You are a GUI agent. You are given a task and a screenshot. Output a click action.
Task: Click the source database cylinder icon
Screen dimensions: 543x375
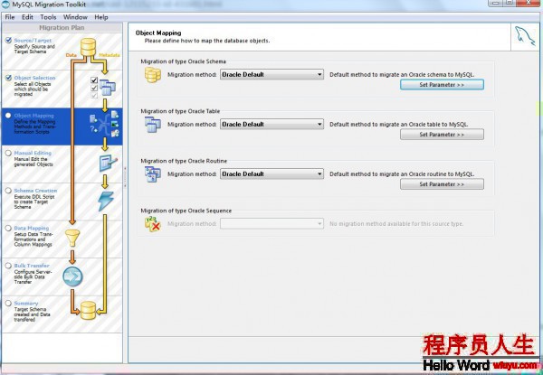[88, 47]
